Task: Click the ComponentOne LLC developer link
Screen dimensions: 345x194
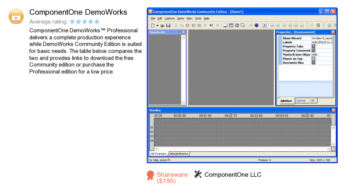Action: pos(233,175)
